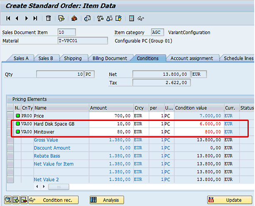255x206 pixels.
Task: Go to the first item arrow icon
Action: [8, 18]
